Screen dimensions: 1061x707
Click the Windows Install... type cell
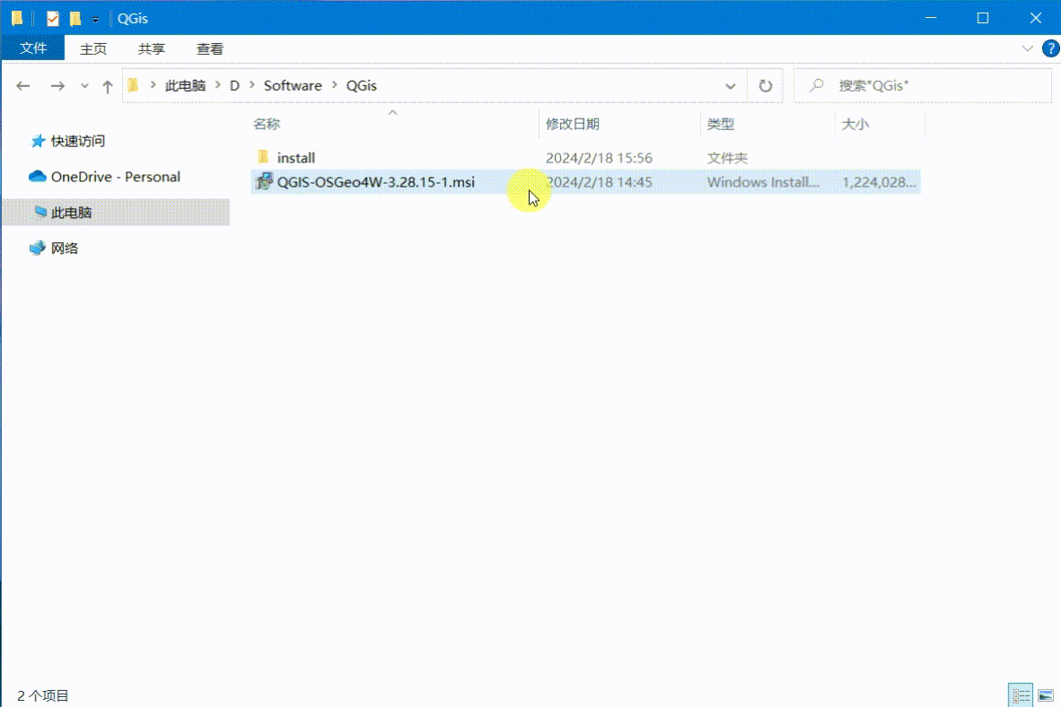(x=763, y=182)
